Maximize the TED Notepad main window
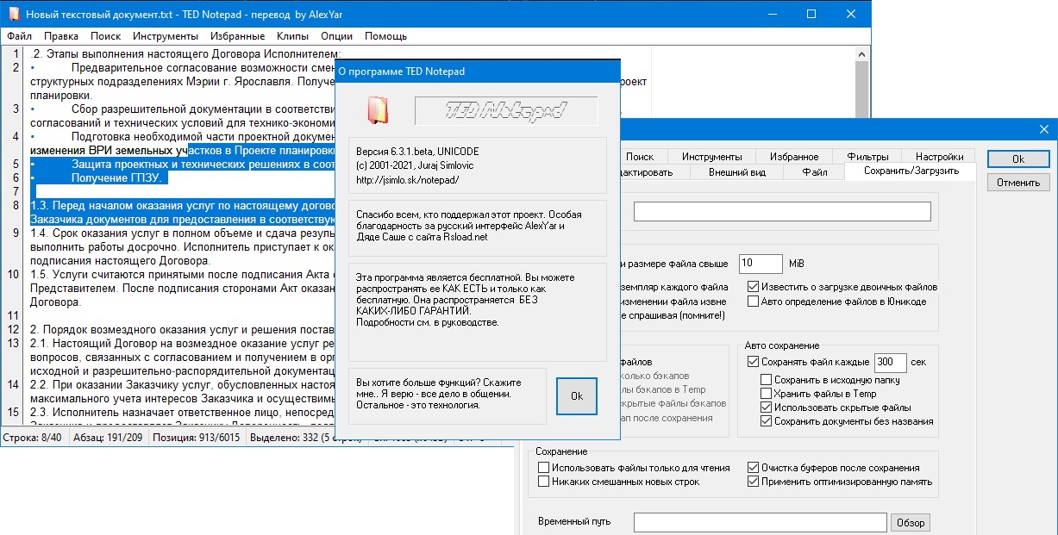This screenshot has height=535, width=1058. 811,15
